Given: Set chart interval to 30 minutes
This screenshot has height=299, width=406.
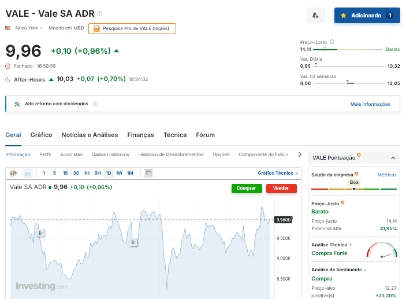Looking at the screenshot, I should click(76, 173).
